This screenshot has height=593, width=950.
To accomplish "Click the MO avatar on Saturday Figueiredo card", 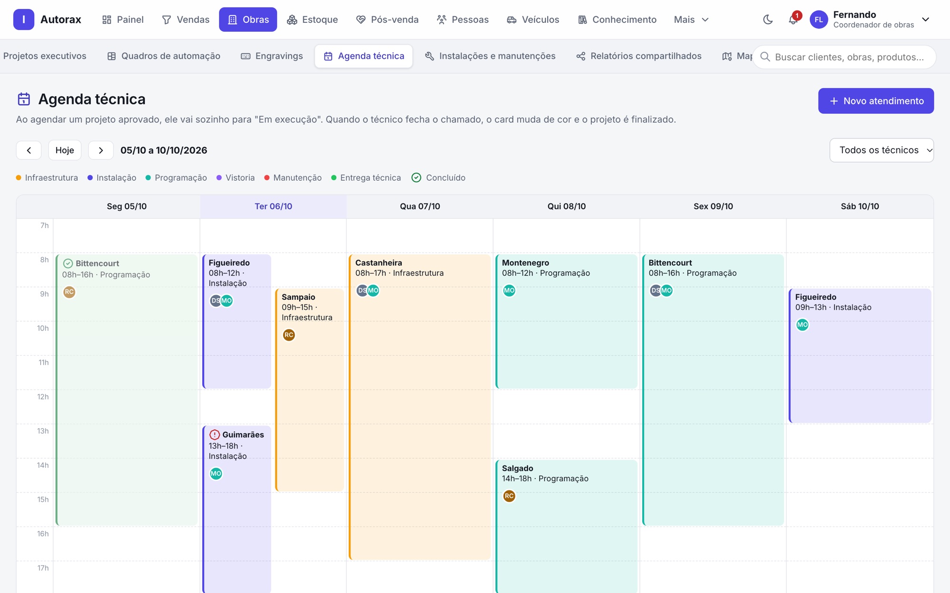I will click(802, 324).
